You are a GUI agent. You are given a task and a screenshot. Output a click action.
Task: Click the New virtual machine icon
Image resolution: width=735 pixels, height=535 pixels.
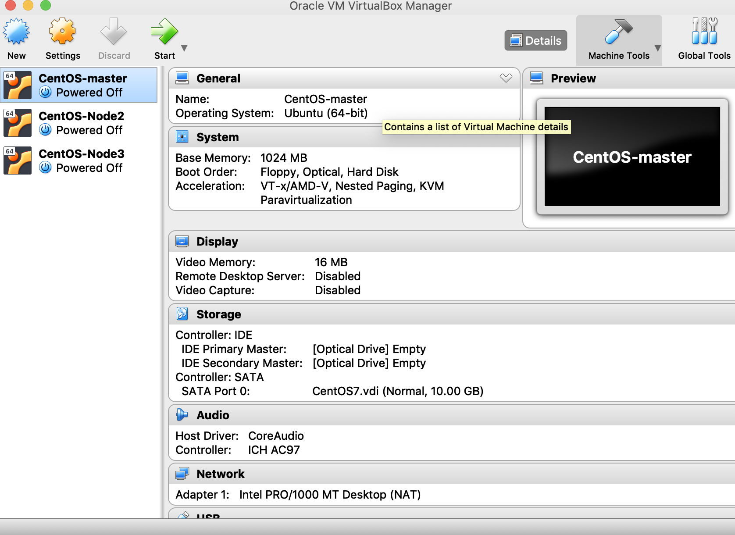(17, 32)
